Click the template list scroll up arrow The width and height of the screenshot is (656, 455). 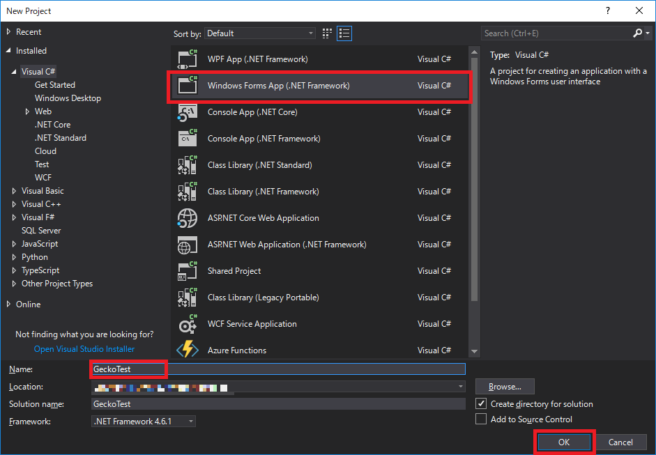tap(474, 52)
